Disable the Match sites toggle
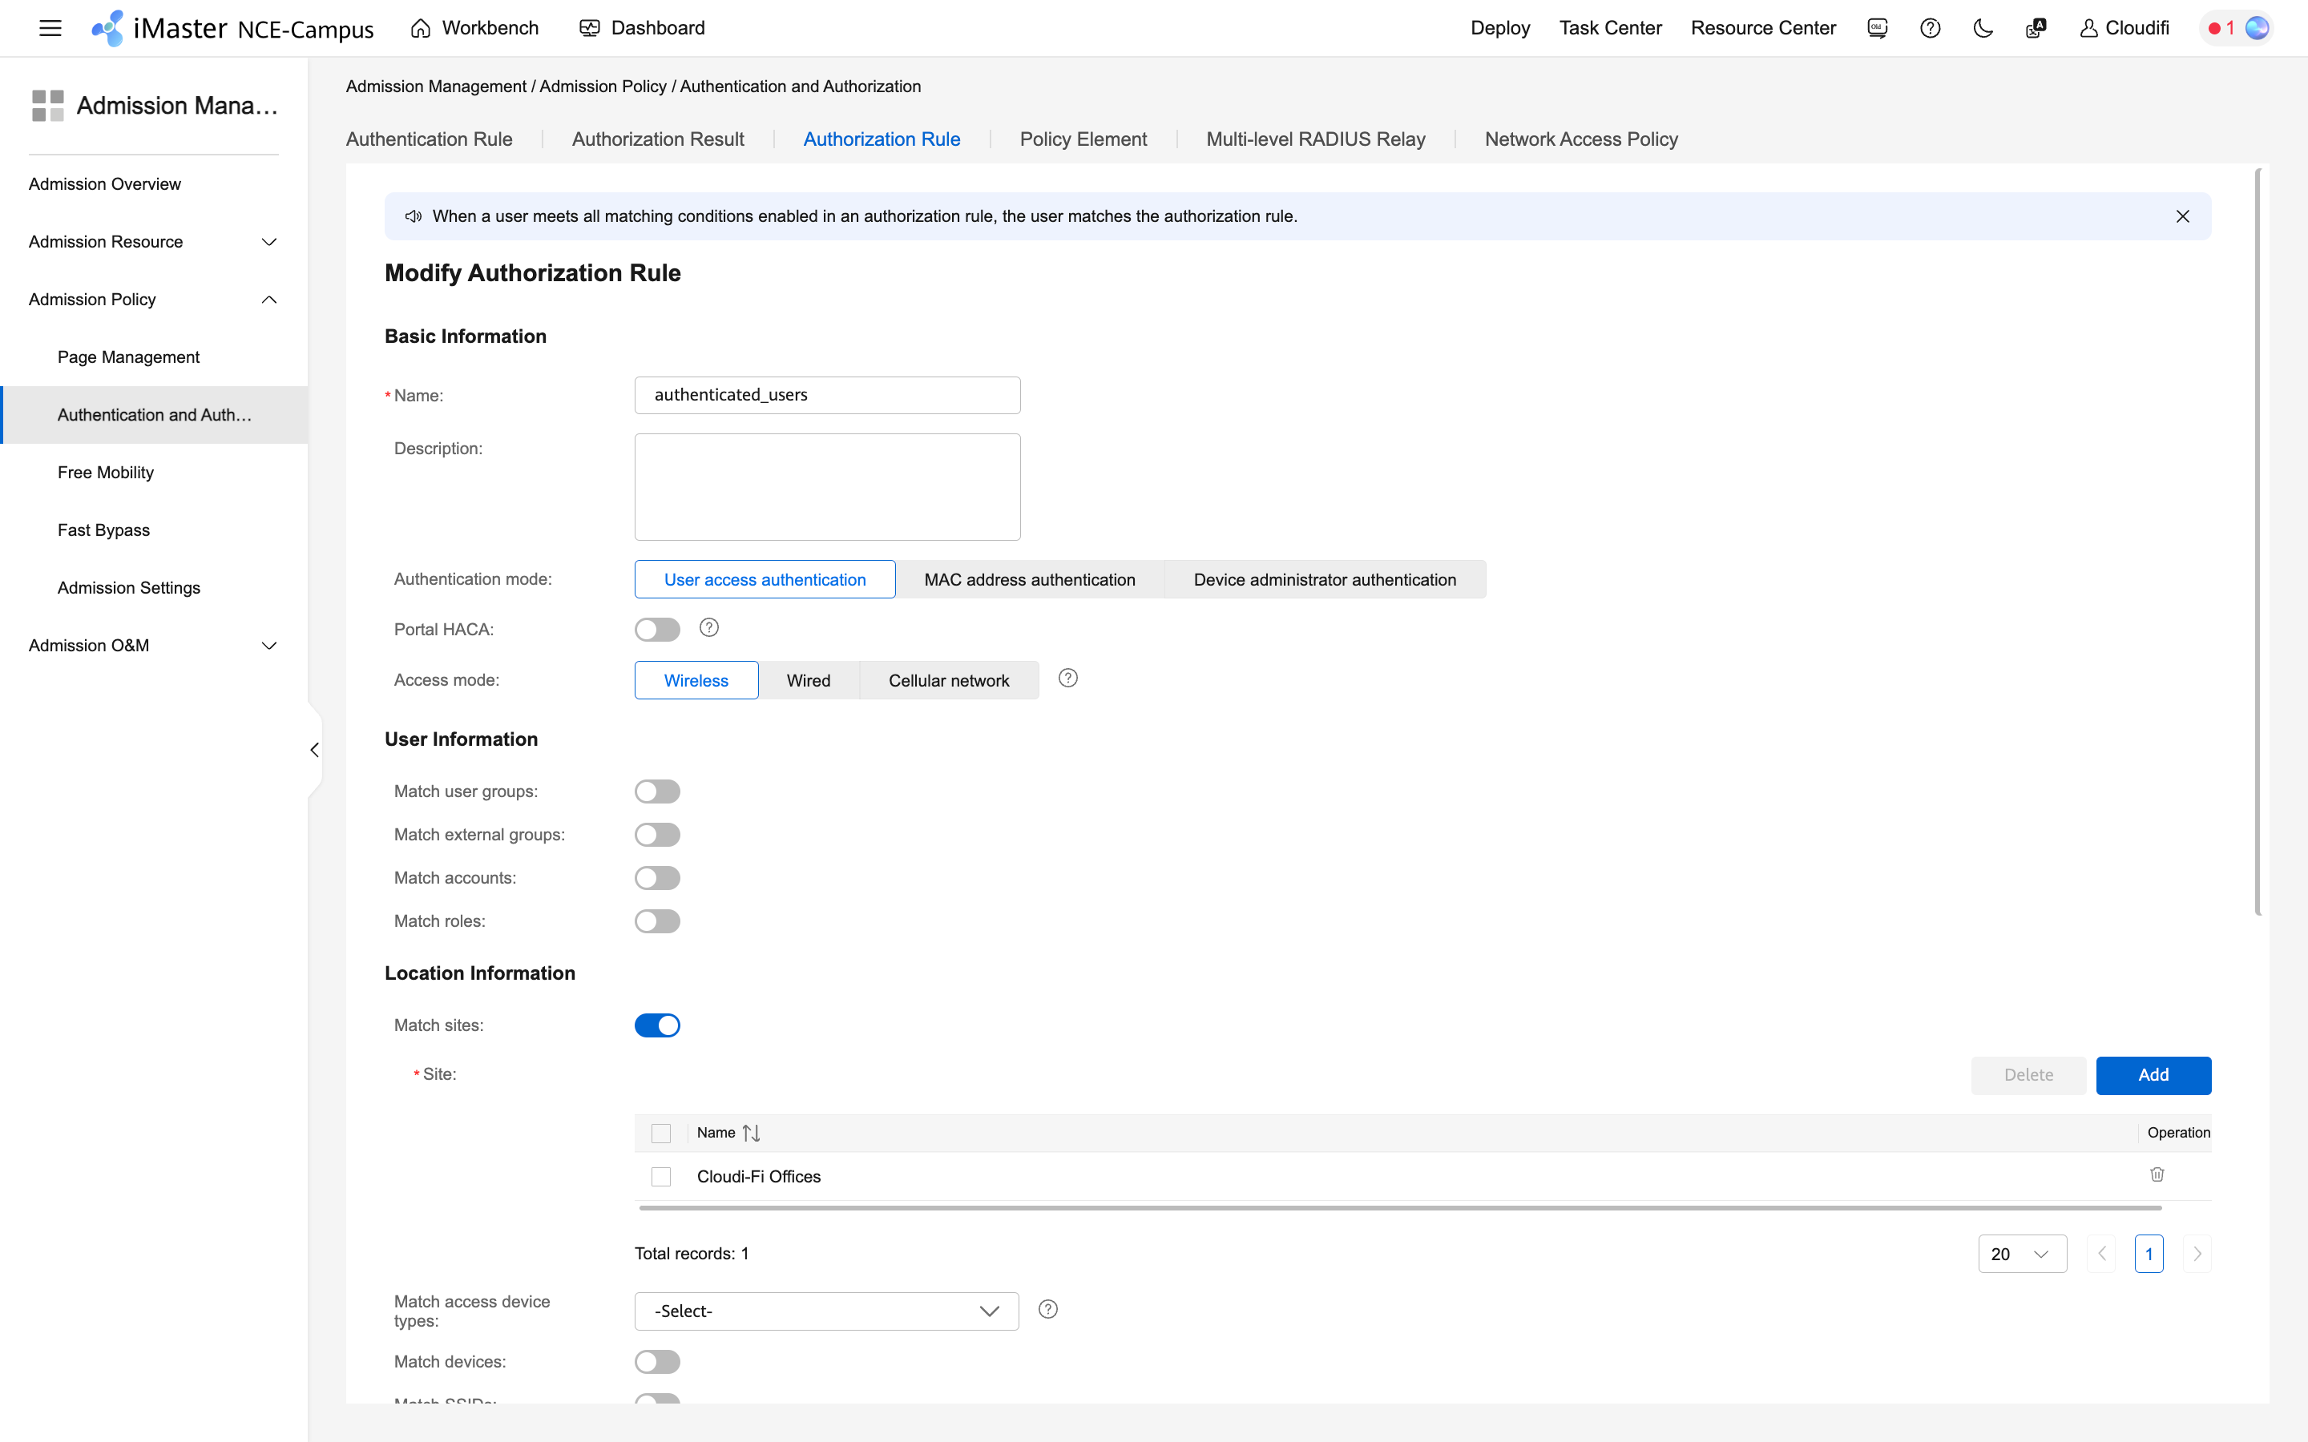Screen dimensions: 2308x1442 (x=658, y=1025)
